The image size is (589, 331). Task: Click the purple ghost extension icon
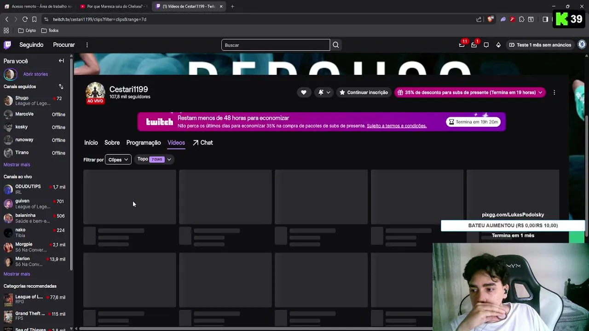(503, 19)
